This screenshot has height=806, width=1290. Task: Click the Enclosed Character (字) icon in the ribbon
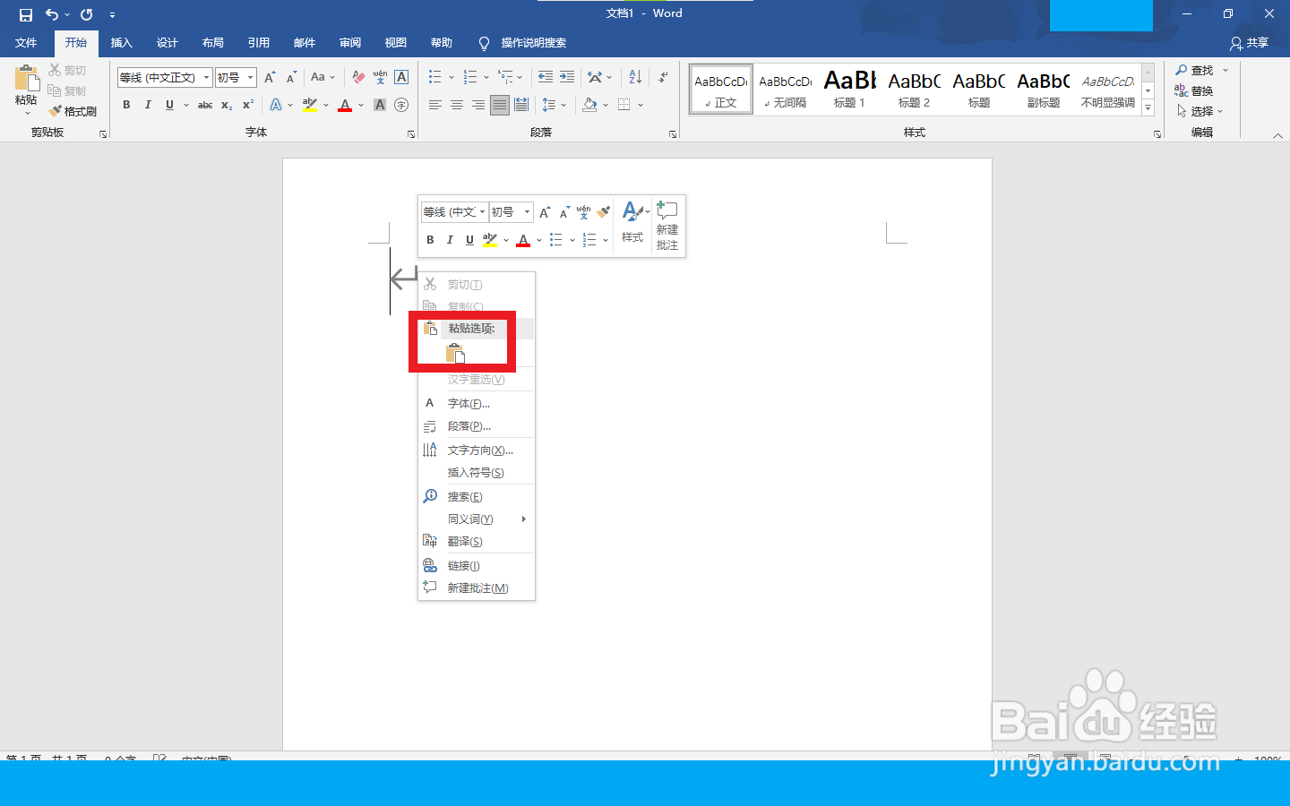401,105
